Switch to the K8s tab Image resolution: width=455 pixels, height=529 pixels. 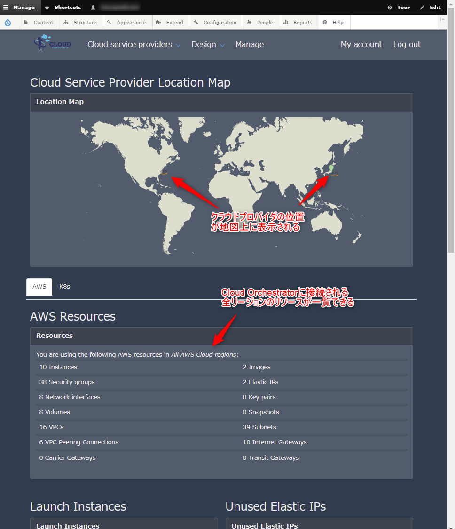pos(64,287)
